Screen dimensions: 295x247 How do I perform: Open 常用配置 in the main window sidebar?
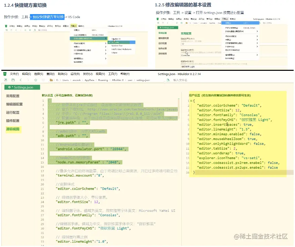13,96
